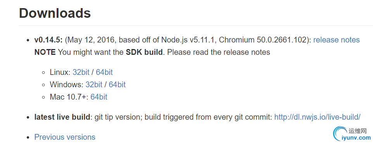Screen dimensions: 373x144
Task: Open the dl.nwjs.io live-build URL
Action: click(317, 117)
